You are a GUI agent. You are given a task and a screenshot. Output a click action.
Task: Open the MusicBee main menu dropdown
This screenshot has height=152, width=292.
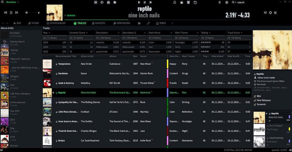pyautogui.click(x=12, y=2)
